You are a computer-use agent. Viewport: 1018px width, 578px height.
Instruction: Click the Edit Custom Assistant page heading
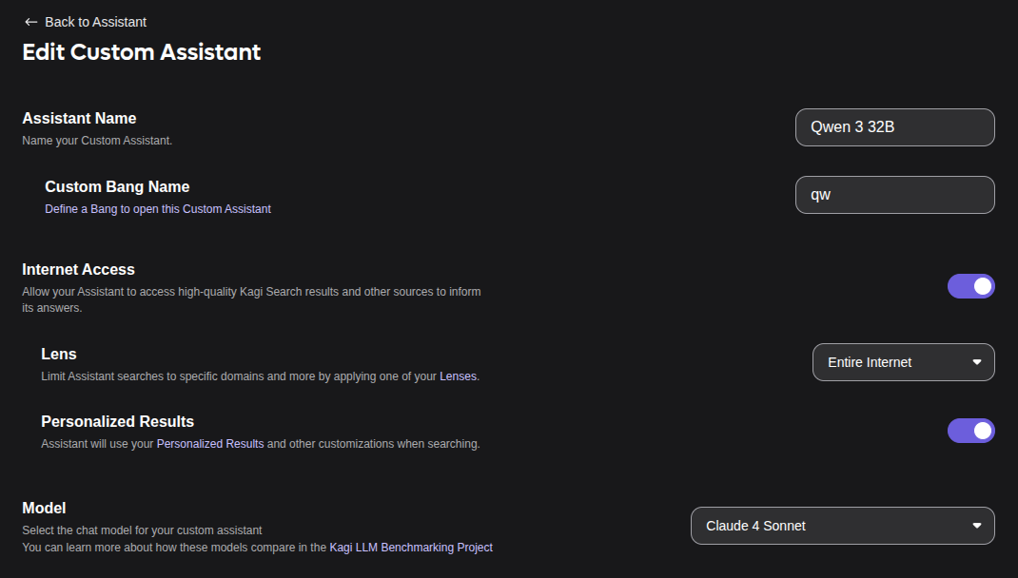(x=141, y=52)
